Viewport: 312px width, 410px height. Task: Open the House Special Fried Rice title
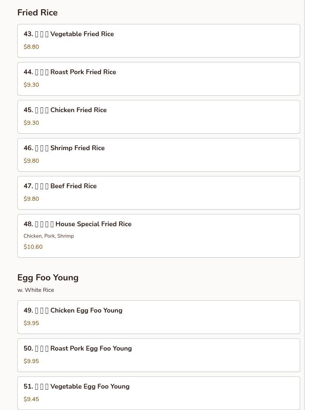[77, 224]
